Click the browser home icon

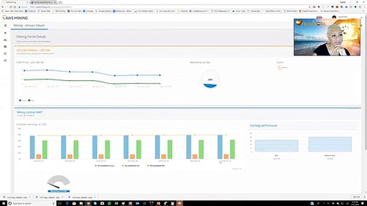click(15, 7)
